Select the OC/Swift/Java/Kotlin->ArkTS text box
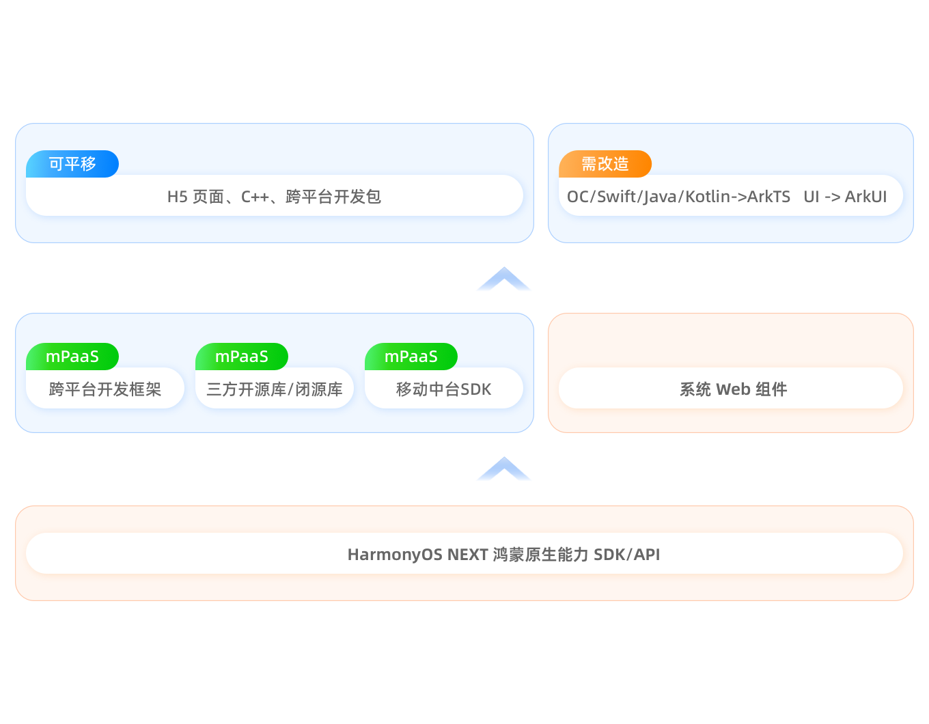This screenshot has width=929, height=724. pos(731,196)
